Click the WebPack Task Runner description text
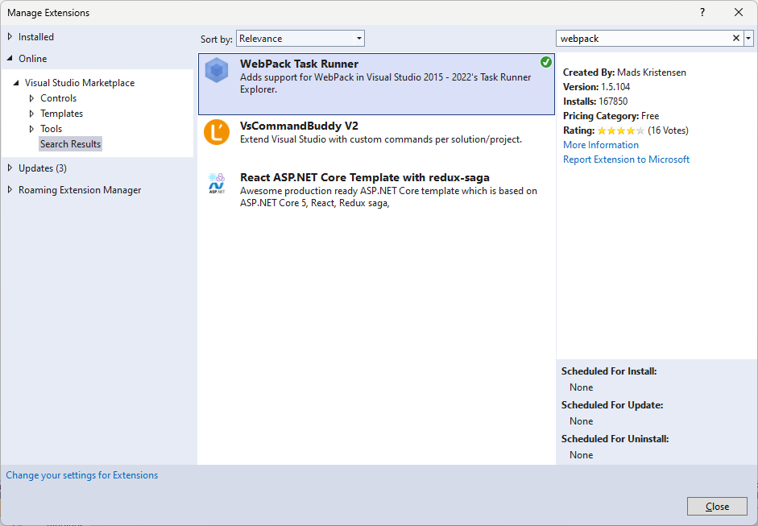 385,83
